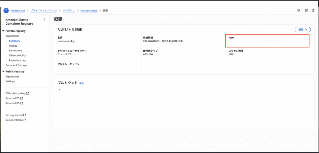319x153 pixels.
Task: Click the Getting started link
Action: click(14, 115)
